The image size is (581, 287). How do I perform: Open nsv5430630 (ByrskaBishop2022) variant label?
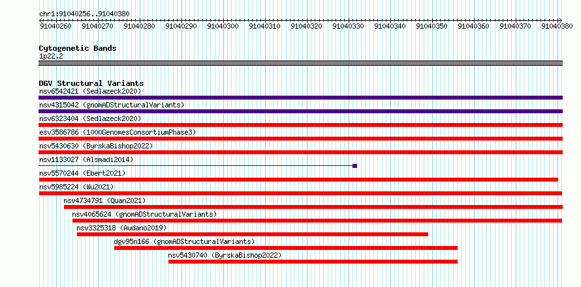96,146
